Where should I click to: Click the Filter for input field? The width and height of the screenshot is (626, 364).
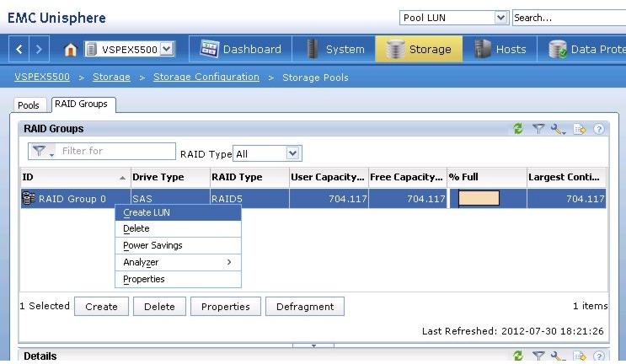pyautogui.click(x=115, y=151)
